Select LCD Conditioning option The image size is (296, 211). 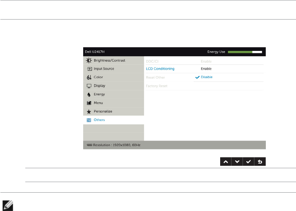coord(160,69)
